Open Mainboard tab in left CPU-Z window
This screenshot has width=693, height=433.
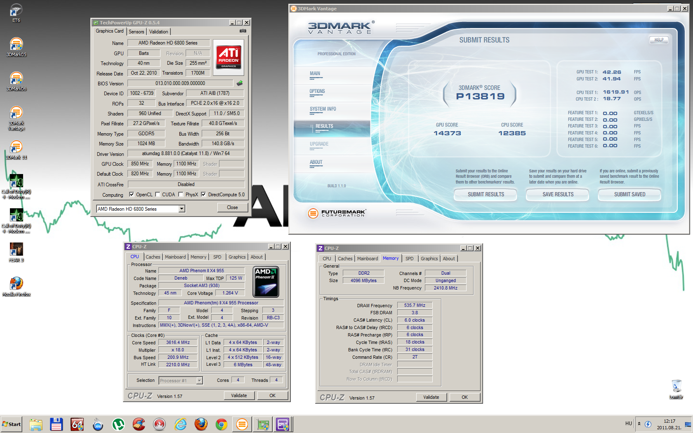point(175,257)
